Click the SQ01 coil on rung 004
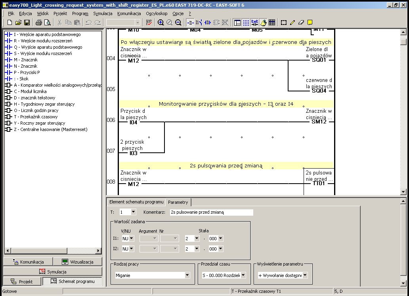409x296 pixels. [x=319, y=60]
